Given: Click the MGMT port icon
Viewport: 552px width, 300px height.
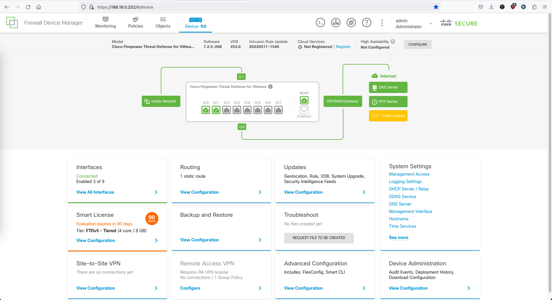Looking at the screenshot, I should tap(304, 100).
